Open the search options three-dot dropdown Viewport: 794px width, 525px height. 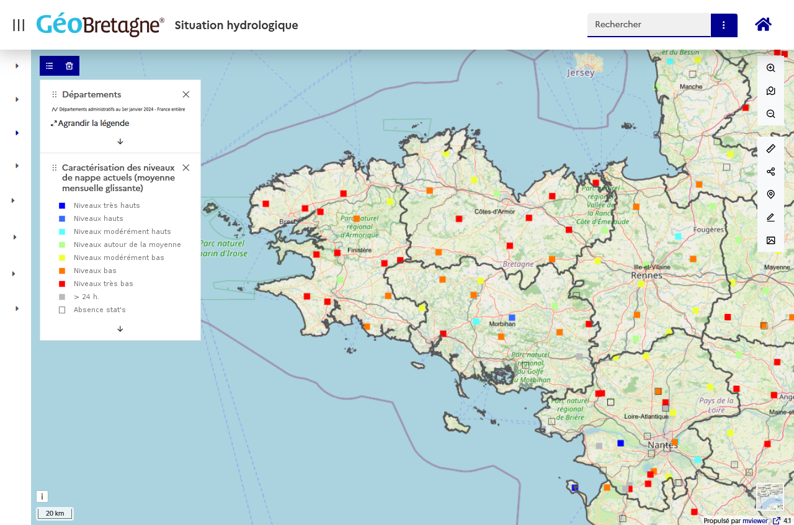pos(724,25)
